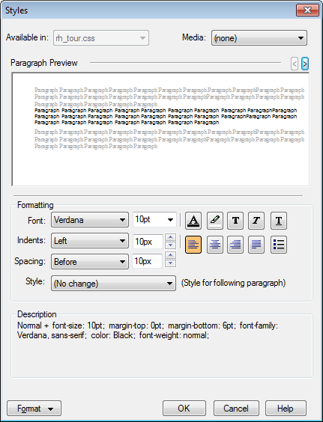Open the Format menu button
The image size is (323, 422).
pyautogui.click(x=34, y=409)
